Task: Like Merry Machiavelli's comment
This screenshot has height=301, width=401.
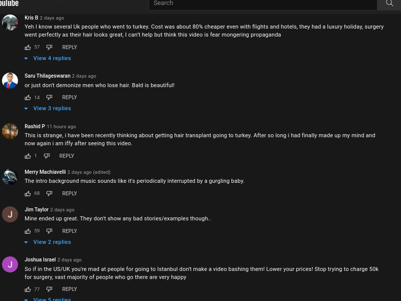Action: point(27,194)
